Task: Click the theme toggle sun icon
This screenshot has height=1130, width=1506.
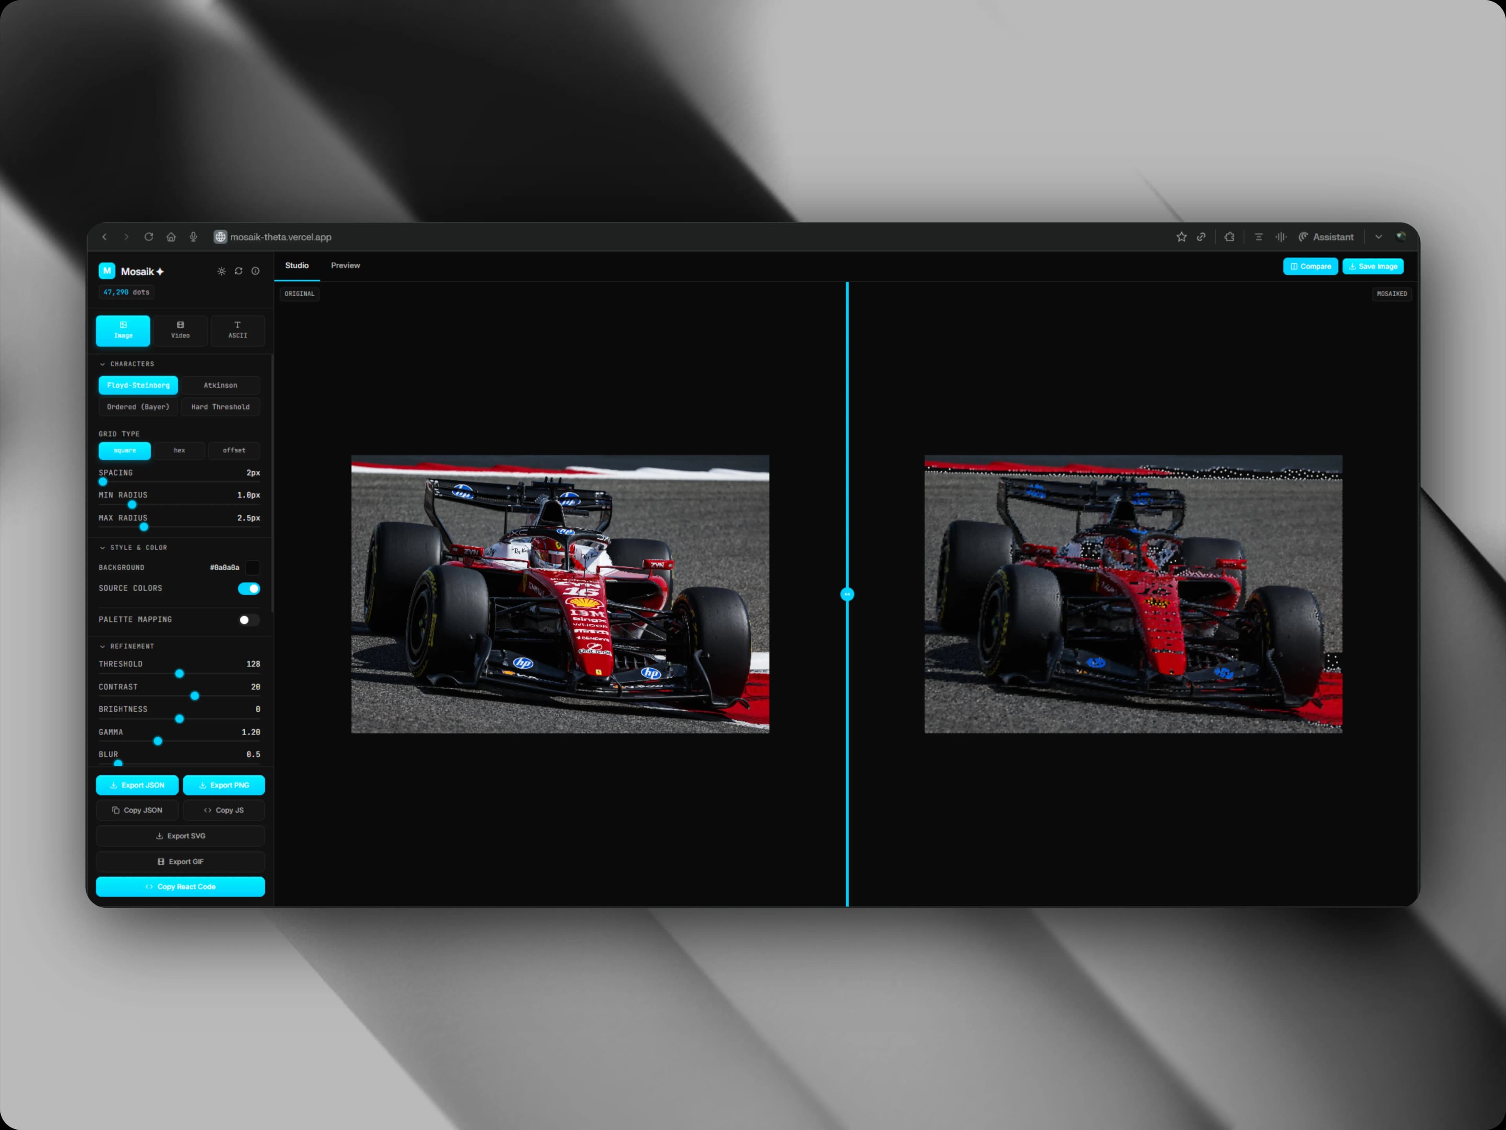Action: pos(221,271)
